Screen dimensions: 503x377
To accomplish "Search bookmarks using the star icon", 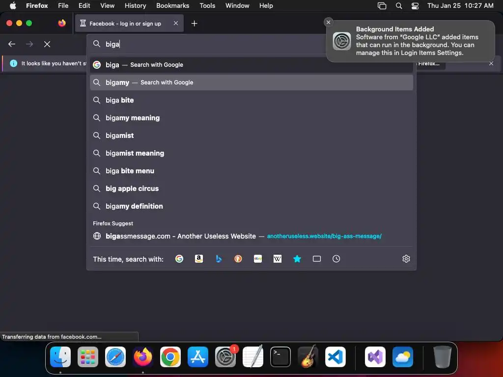I will point(297,259).
